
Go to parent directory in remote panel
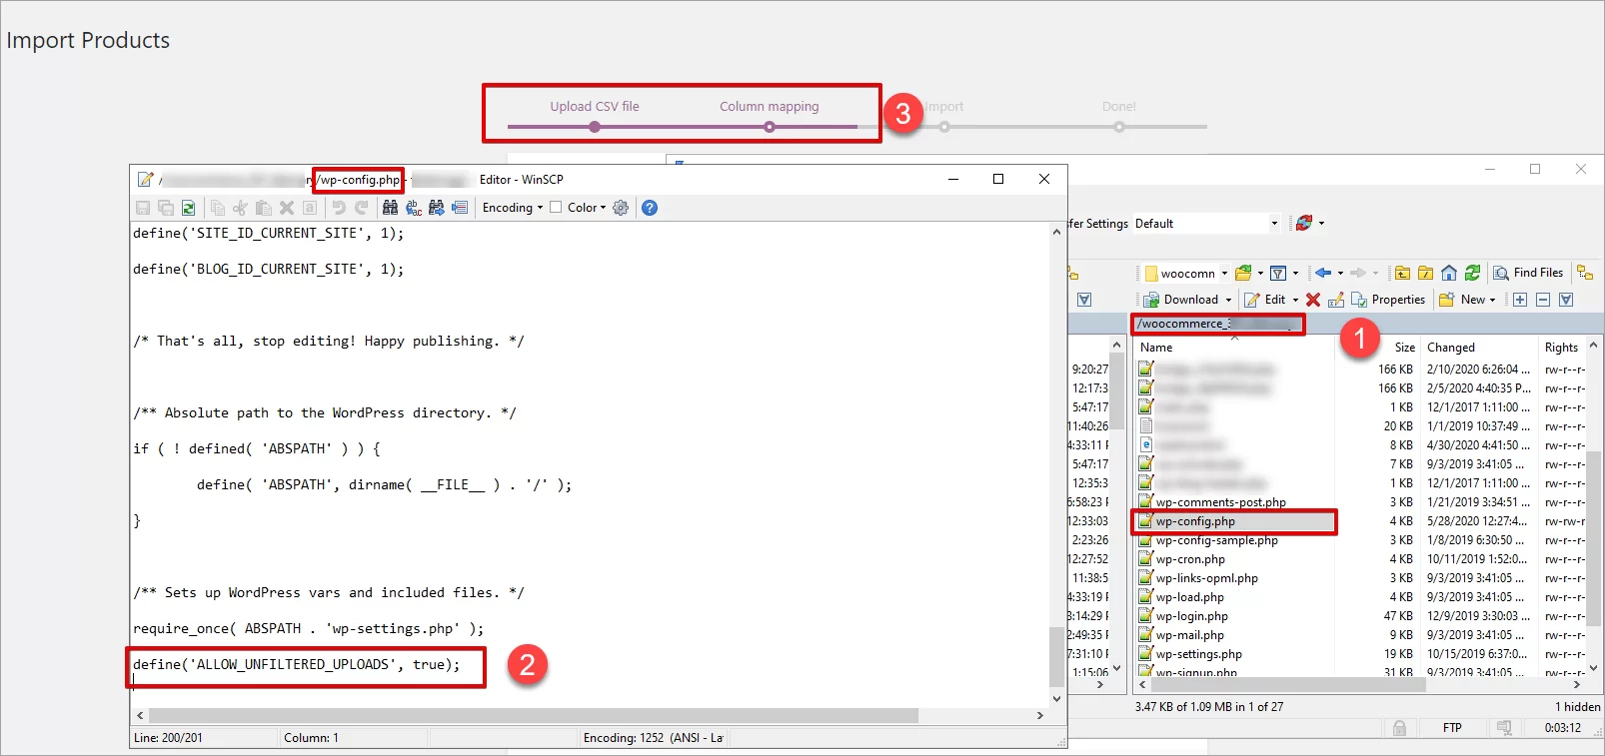click(x=1402, y=273)
